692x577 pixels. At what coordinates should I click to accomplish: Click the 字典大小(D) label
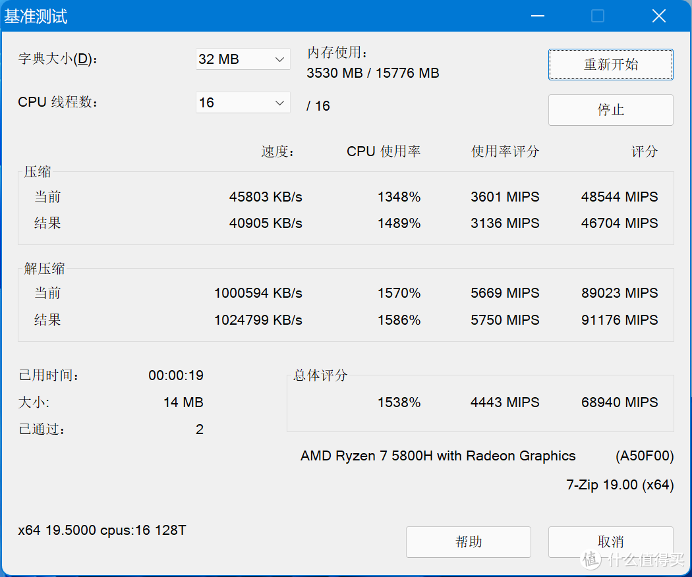pos(58,59)
